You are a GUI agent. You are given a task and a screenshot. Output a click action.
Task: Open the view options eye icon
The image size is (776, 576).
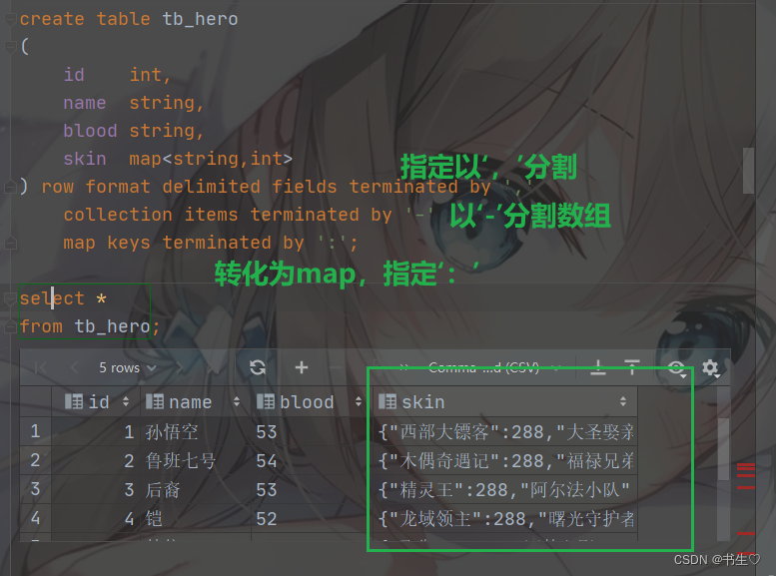click(x=676, y=368)
